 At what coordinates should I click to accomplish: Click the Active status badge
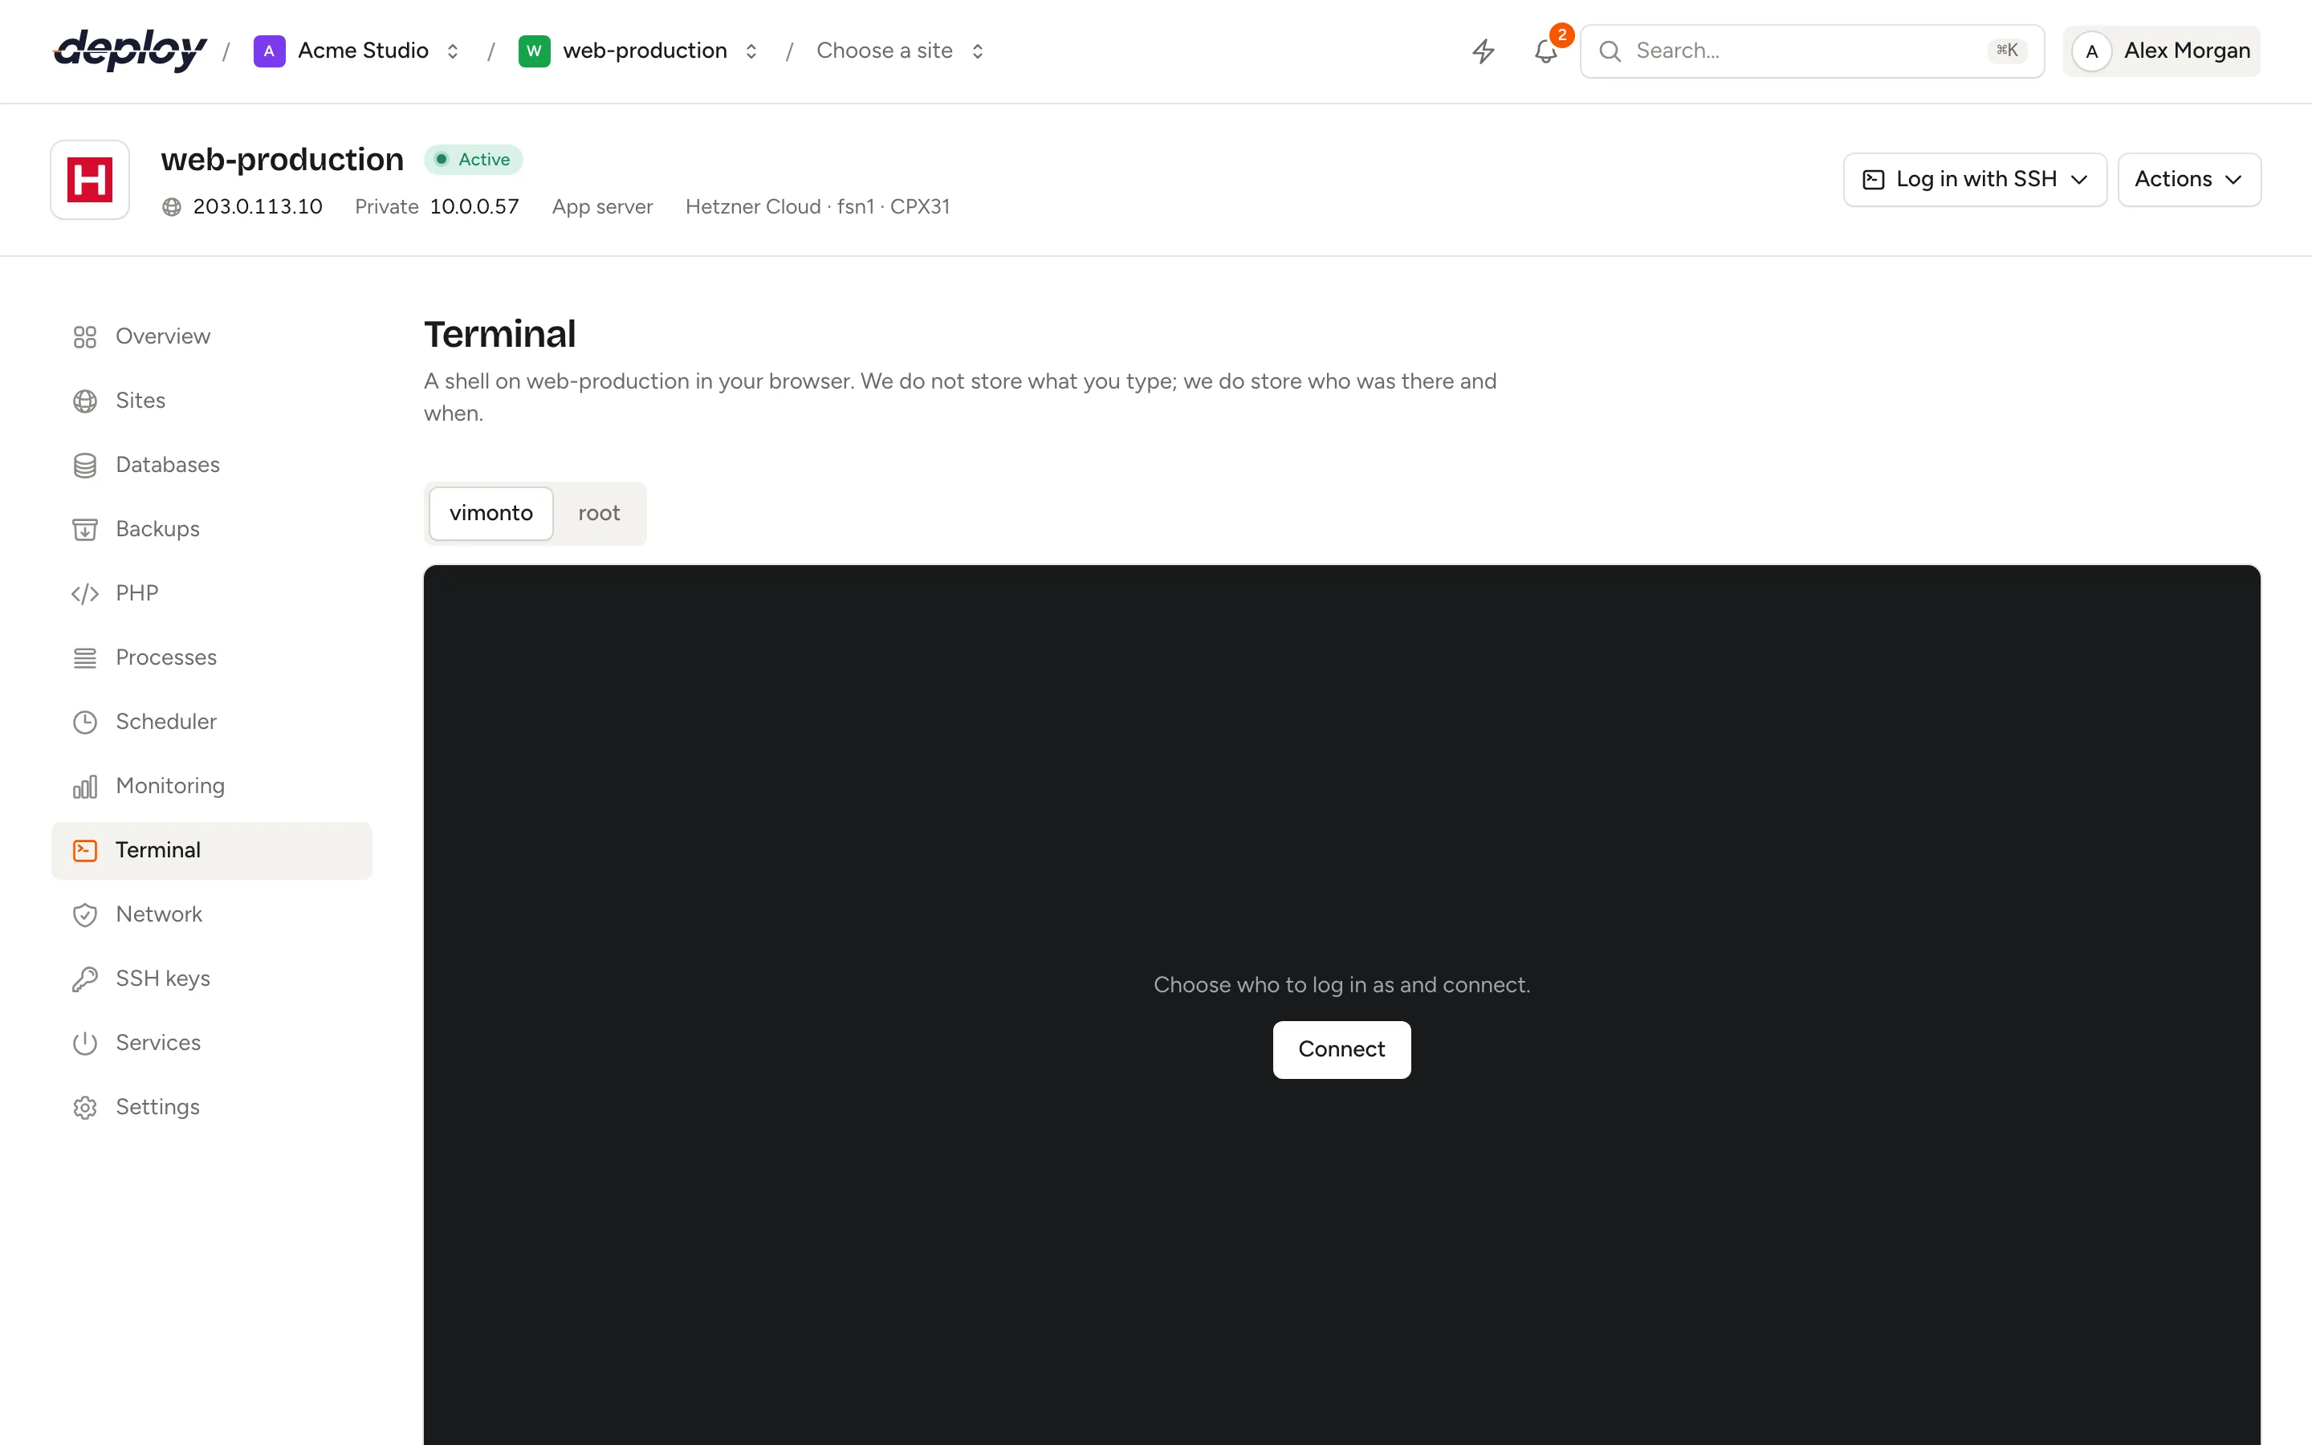474,160
